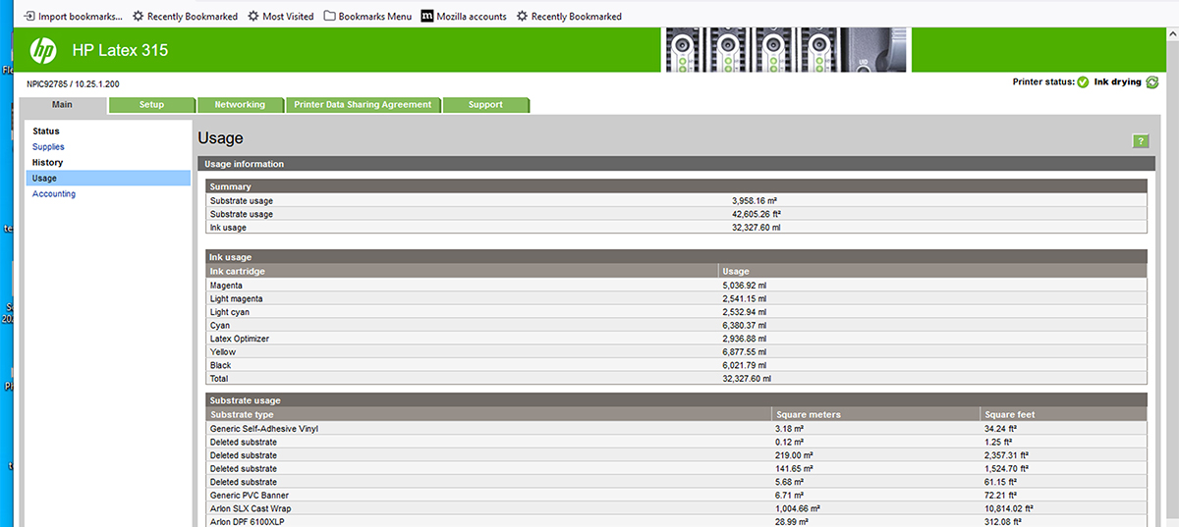Image resolution: width=1179 pixels, height=527 pixels.
Task: Click the Latex Optimizer row label
Action: [240, 339]
